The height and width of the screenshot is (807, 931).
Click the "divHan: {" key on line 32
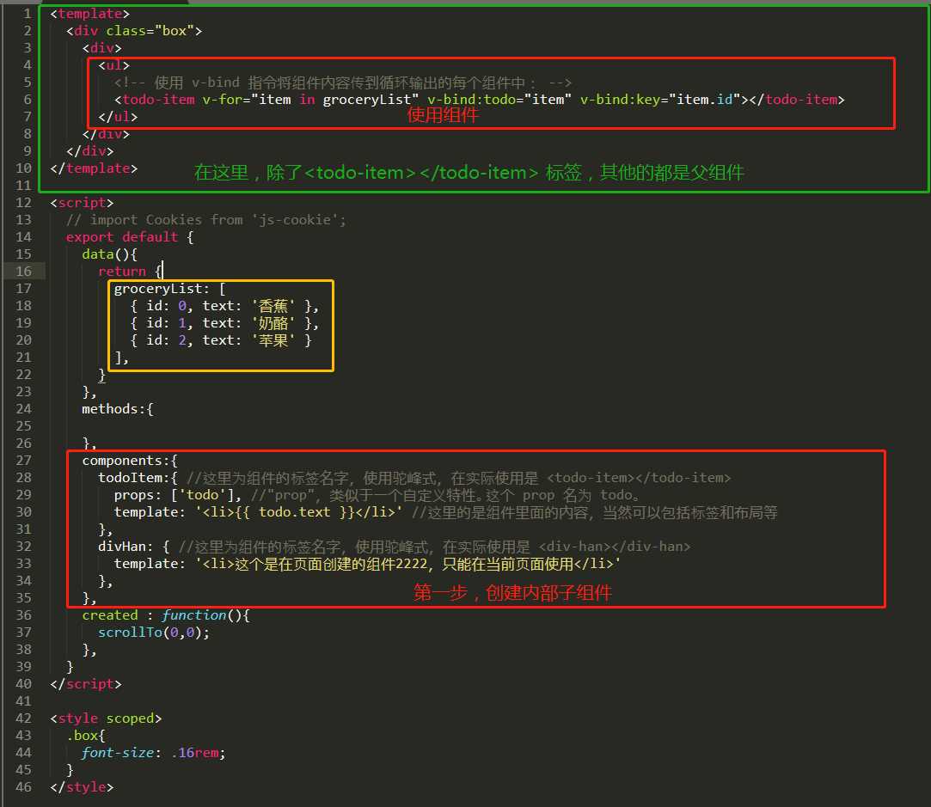pyautogui.click(x=133, y=547)
